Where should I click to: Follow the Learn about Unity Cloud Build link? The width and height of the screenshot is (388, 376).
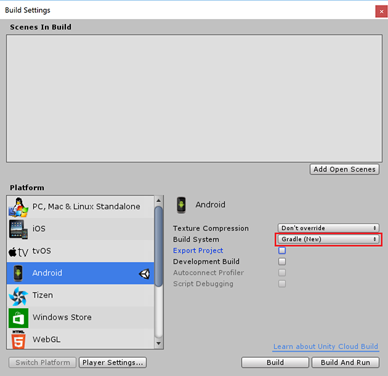click(x=326, y=347)
